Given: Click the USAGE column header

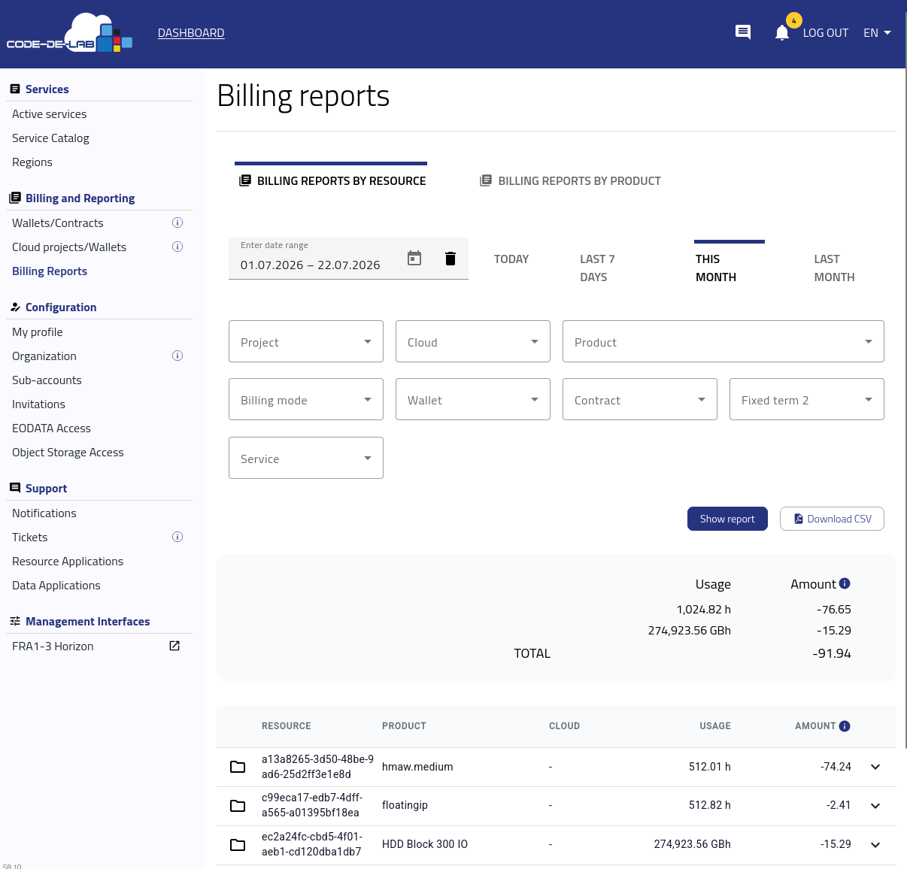Looking at the screenshot, I should point(714,725).
